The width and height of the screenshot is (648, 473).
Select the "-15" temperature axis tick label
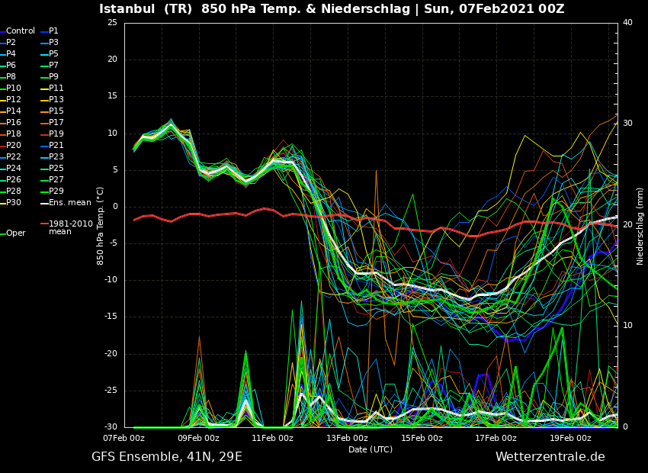111,317
